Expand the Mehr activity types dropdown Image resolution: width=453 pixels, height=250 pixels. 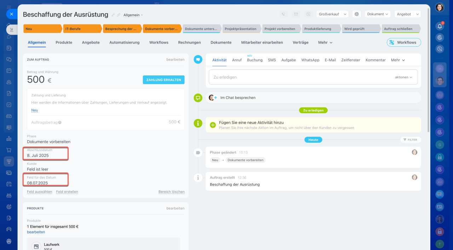[x=398, y=60]
